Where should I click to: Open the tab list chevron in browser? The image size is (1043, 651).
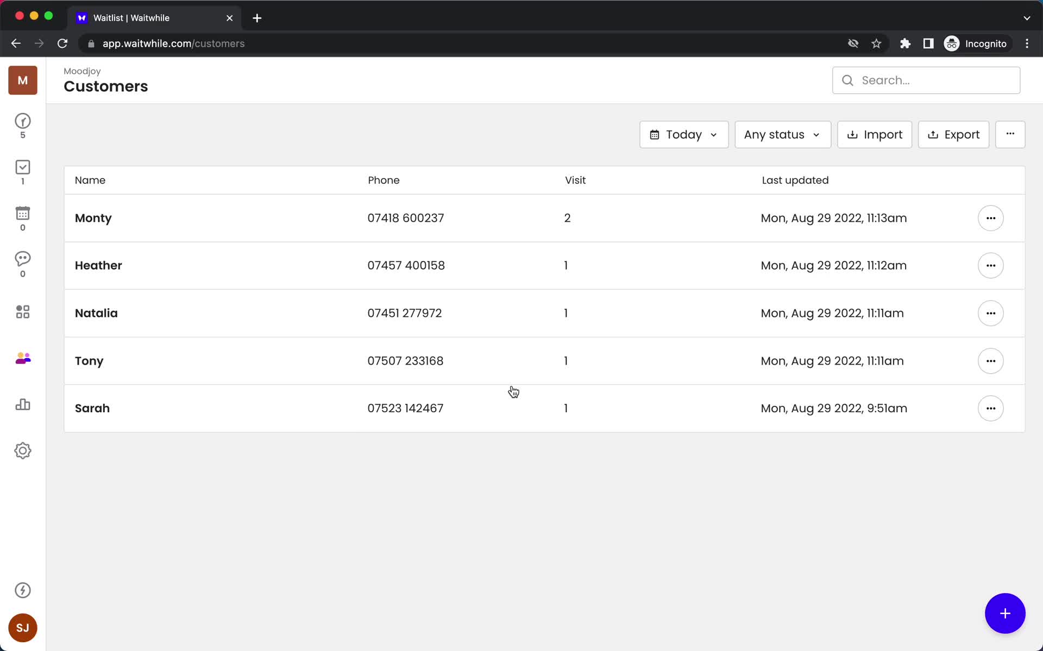pos(1027,18)
